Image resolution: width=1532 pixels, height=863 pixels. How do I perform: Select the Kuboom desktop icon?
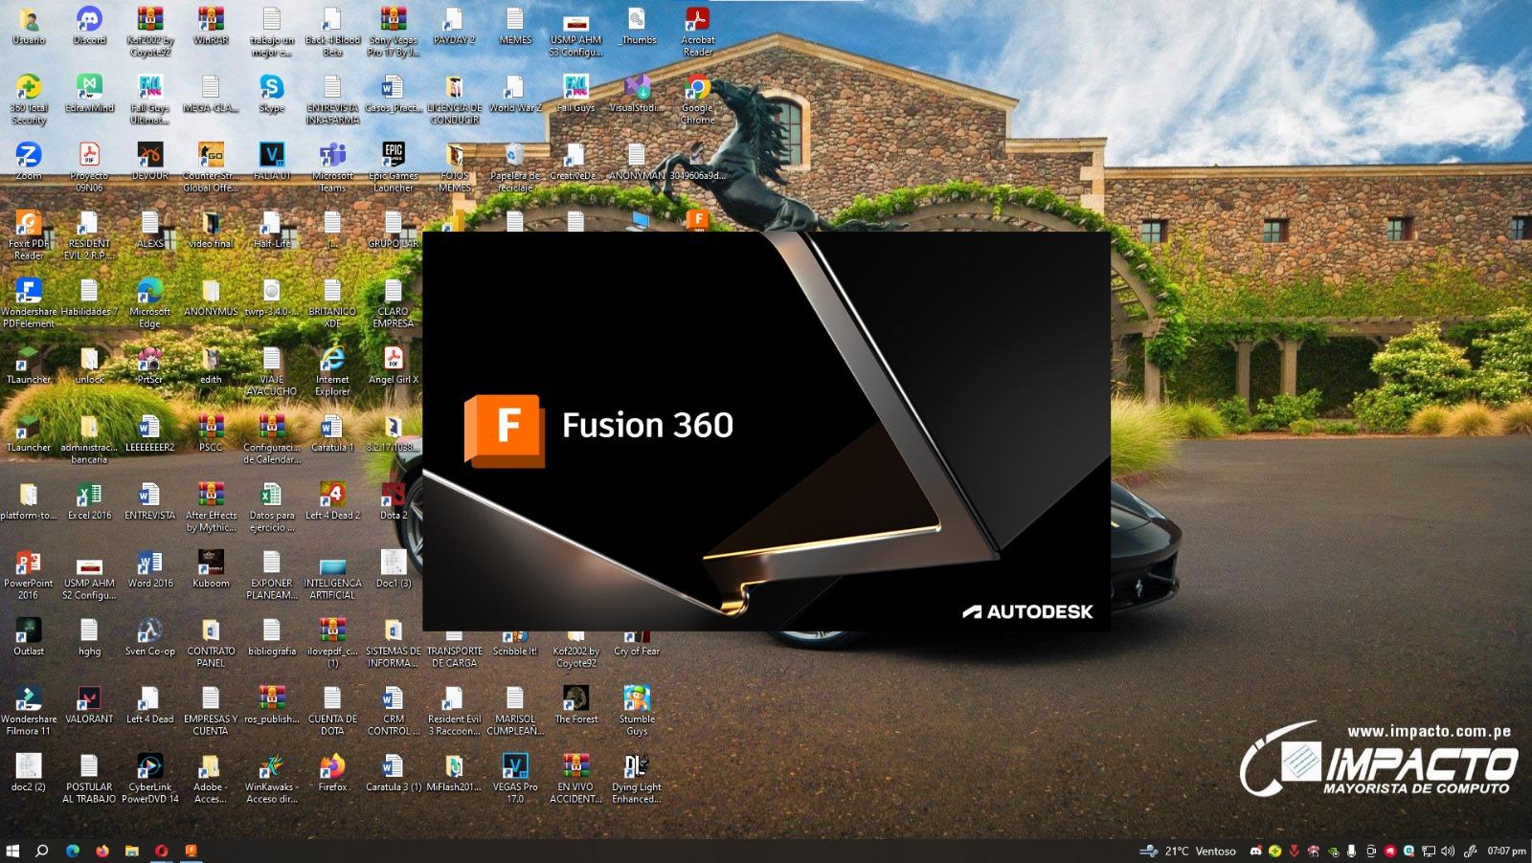coord(211,569)
